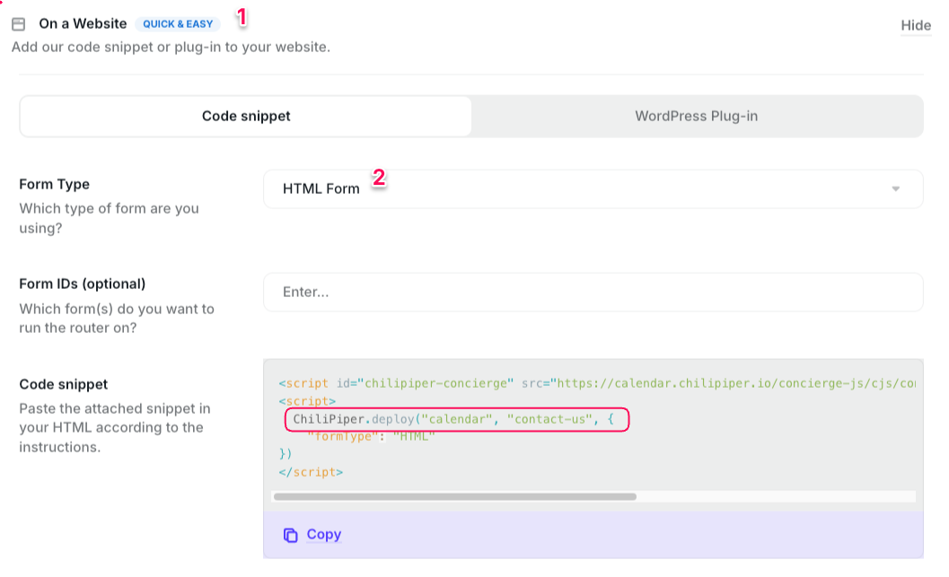Viewport: 949px width, 577px height.
Task: Click 'Paste the attached snippet' instructions text
Action: [115, 428]
